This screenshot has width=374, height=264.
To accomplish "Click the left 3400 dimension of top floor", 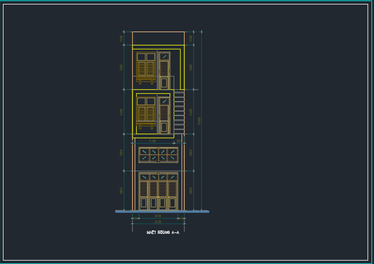I will (121, 67).
